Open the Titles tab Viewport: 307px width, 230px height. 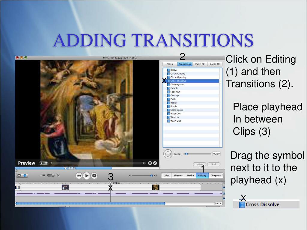click(170, 64)
